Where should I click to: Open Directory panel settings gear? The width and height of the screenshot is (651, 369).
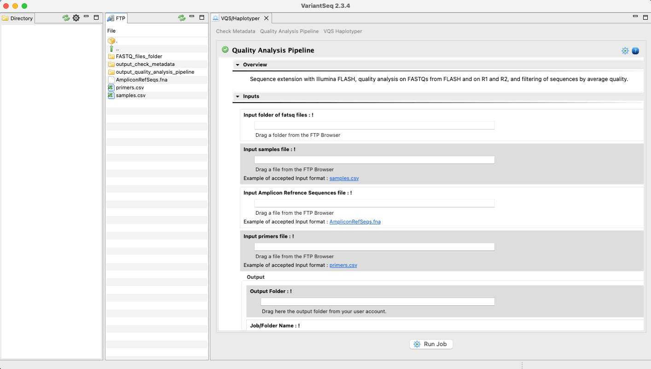[76, 18]
